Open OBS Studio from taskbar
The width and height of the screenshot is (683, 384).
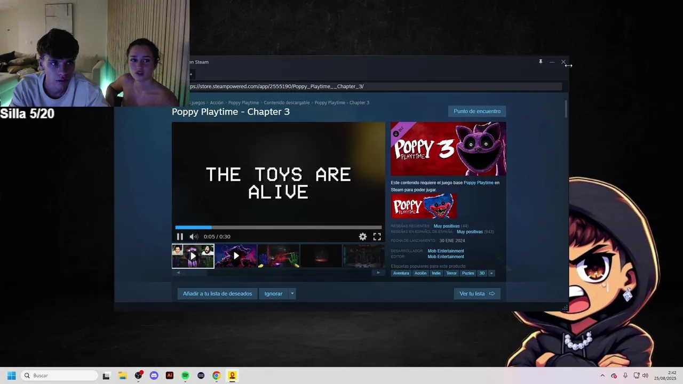point(138,375)
